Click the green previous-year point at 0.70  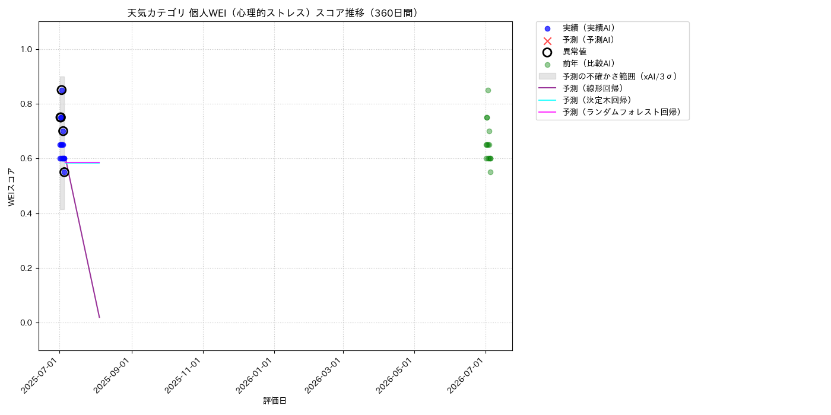click(x=489, y=131)
